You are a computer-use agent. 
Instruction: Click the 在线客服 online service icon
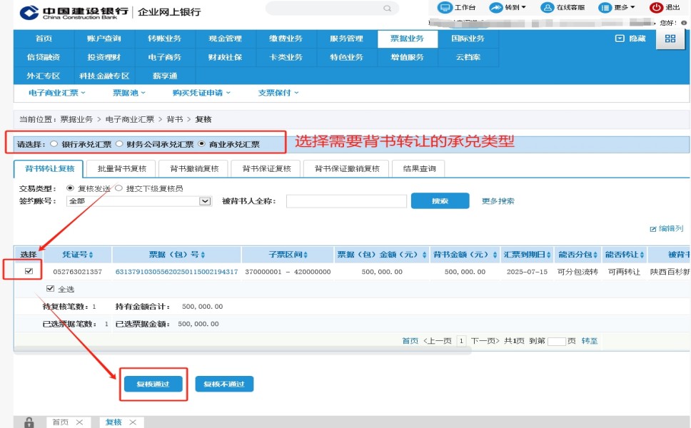(548, 8)
